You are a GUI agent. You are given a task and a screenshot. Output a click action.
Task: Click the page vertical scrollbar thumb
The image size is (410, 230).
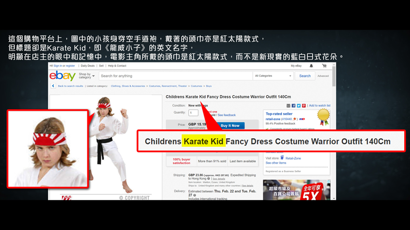334,77
